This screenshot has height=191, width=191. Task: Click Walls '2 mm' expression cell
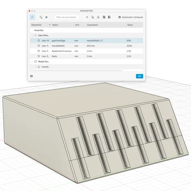[x=89, y=56]
